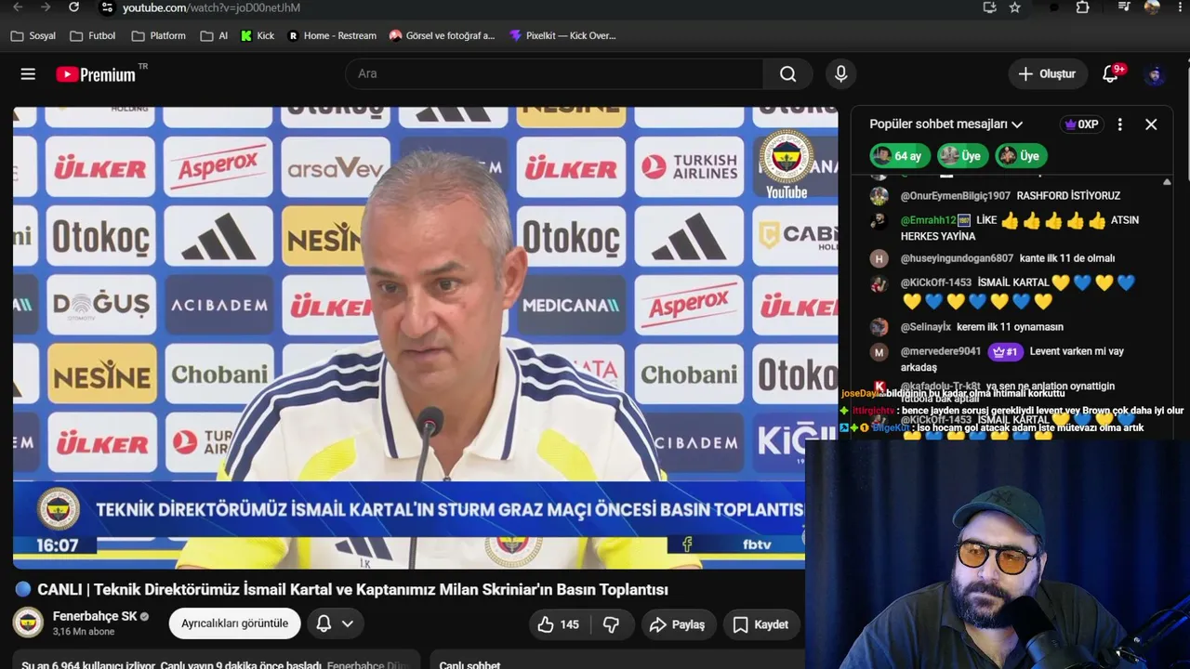Open the Kick bookmark

(x=258, y=35)
